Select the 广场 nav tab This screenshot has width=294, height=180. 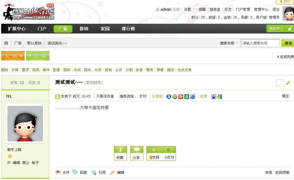[63, 29]
